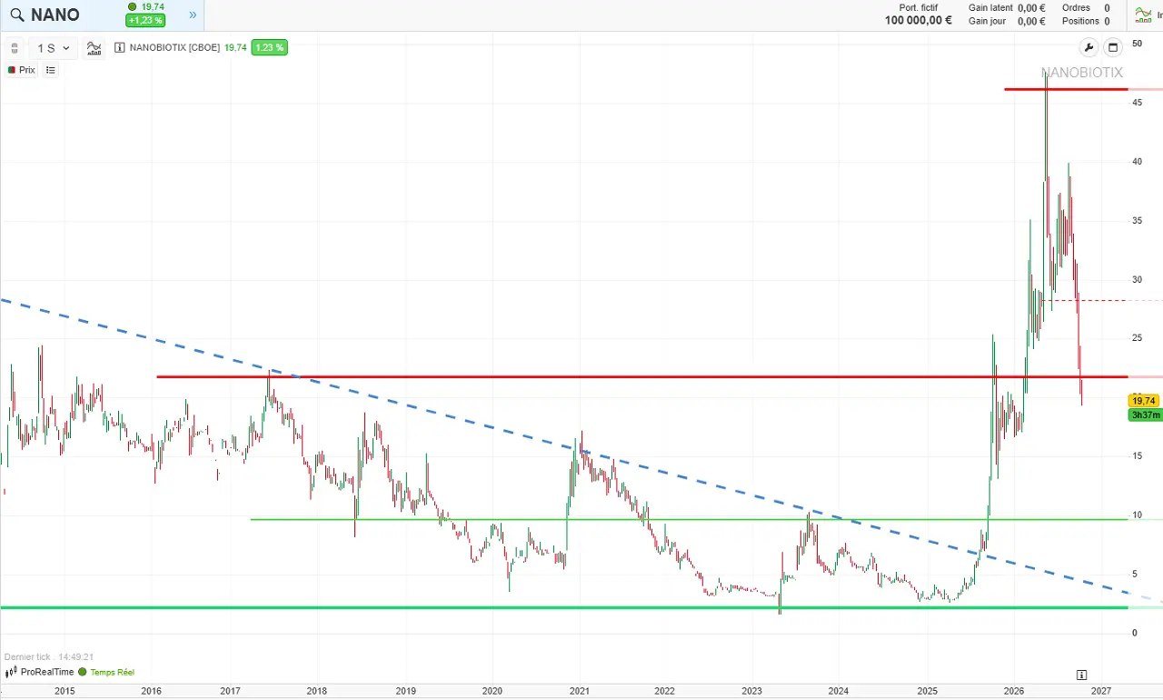Image resolution: width=1163 pixels, height=700 pixels.
Task: Click the Gain jour label
Action: 987,21
